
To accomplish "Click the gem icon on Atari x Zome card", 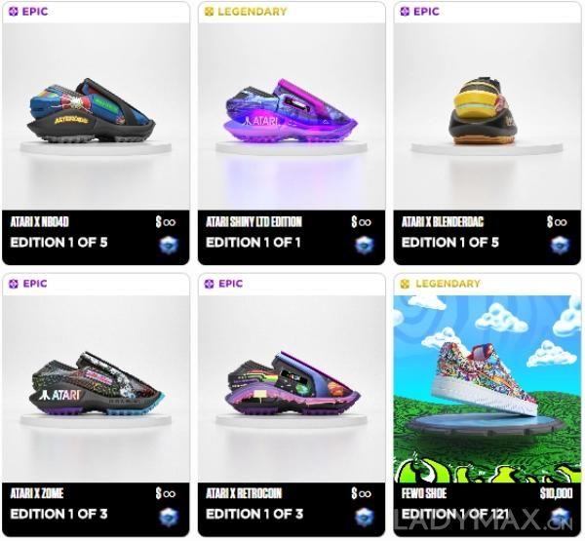I will pos(169,518).
